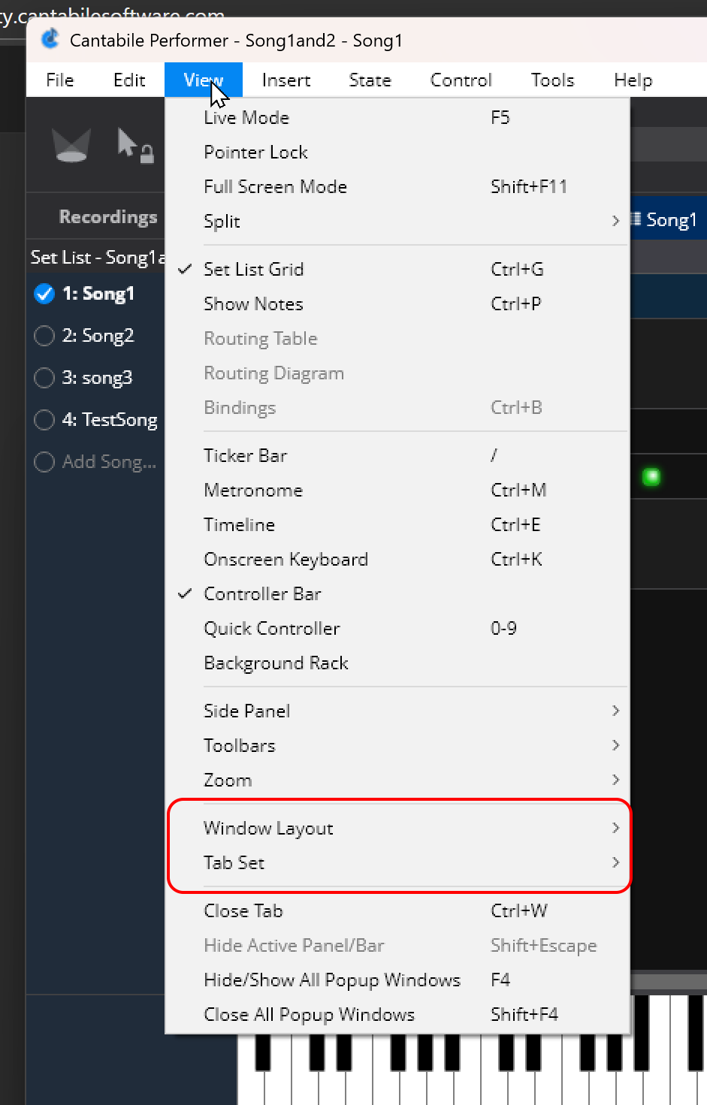Select the song3 radio button
This screenshot has width=707, height=1105.
pyautogui.click(x=44, y=378)
